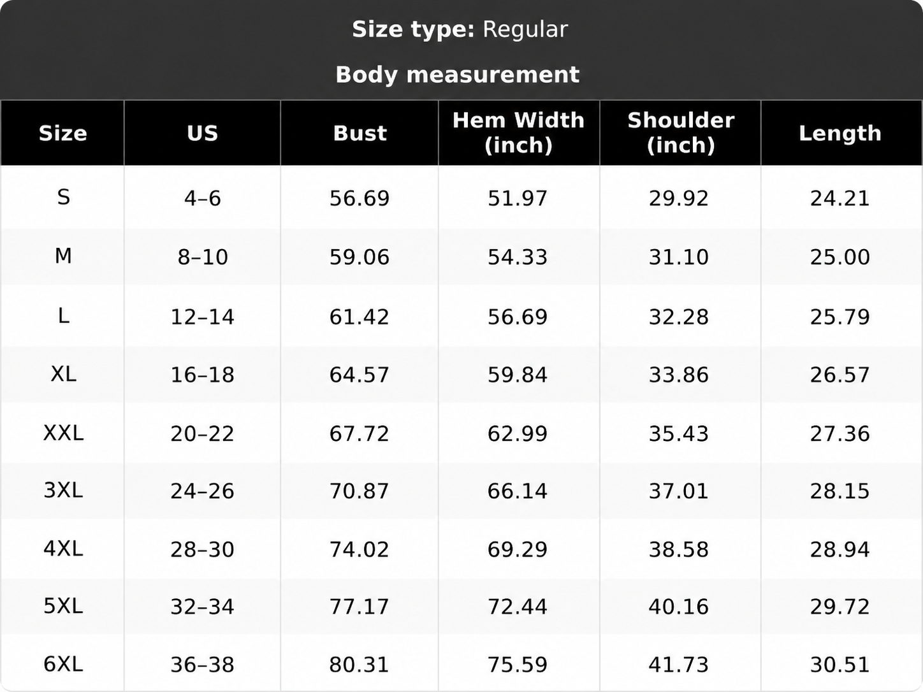Click bust value 59.06

(359, 257)
